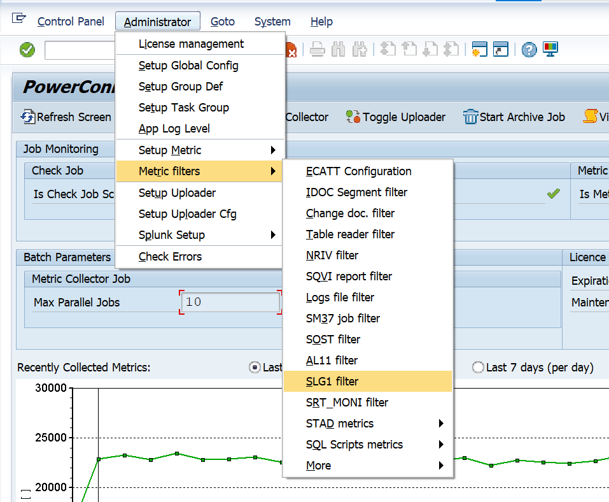Click the Find binoculars icon
609x502 pixels.
(339, 50)
